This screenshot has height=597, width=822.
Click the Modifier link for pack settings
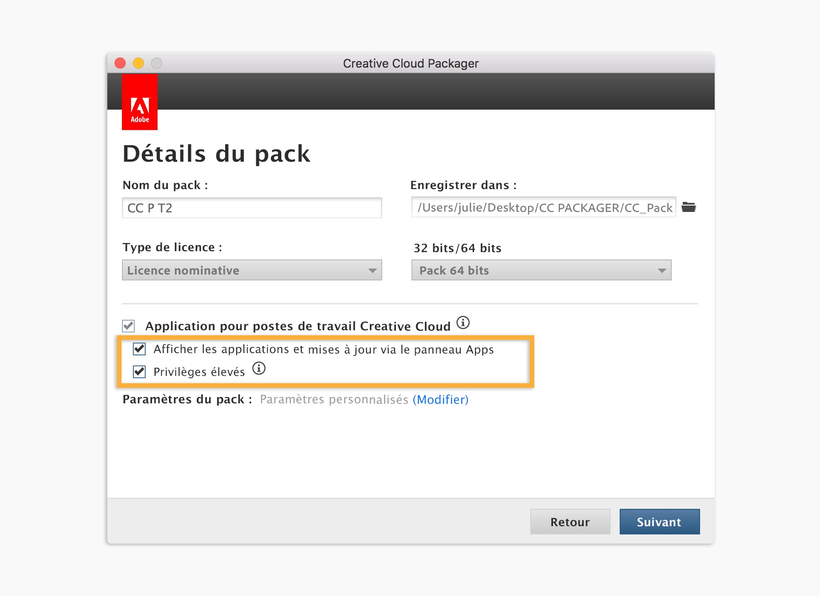(x=441, y=400)
